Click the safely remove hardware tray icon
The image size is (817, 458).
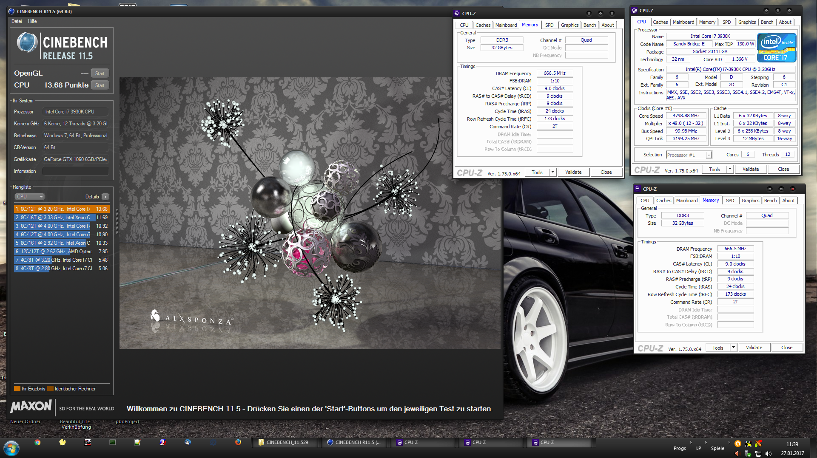coord(748,453)
